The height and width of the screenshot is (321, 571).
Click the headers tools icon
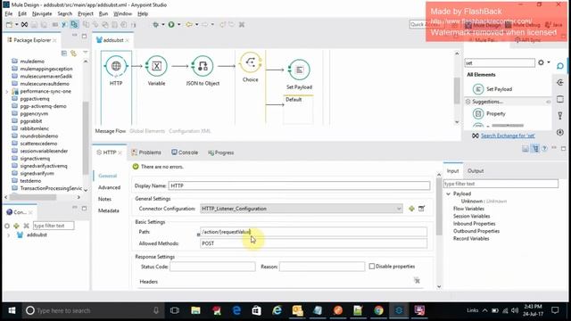417,280
